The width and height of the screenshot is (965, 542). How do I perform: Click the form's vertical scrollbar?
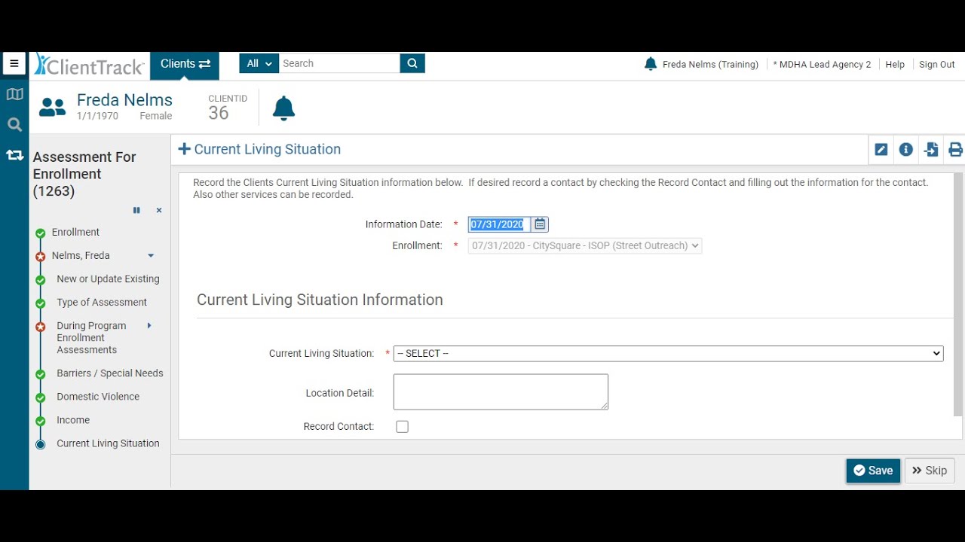coord(958,294)
